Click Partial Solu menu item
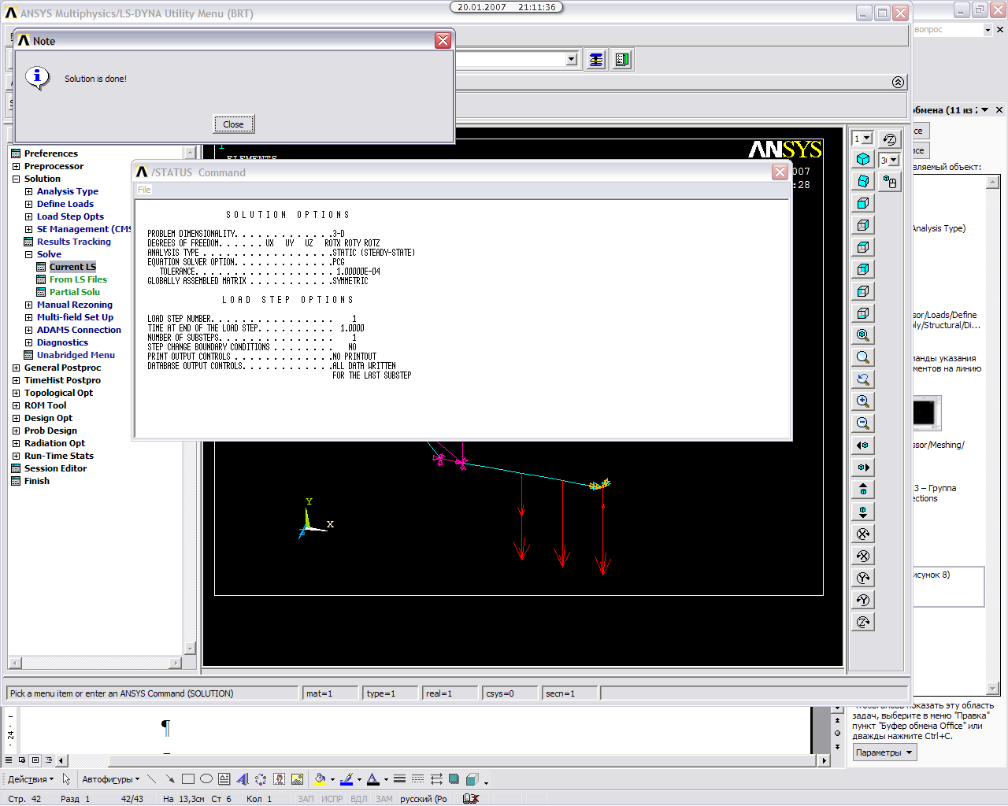1008x806 pixels. 75,292
